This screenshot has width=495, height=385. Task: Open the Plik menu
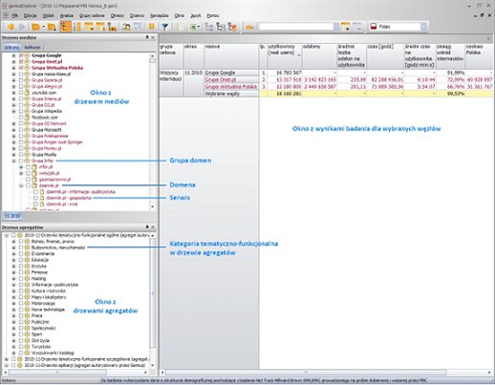click(x=15, y=15)
